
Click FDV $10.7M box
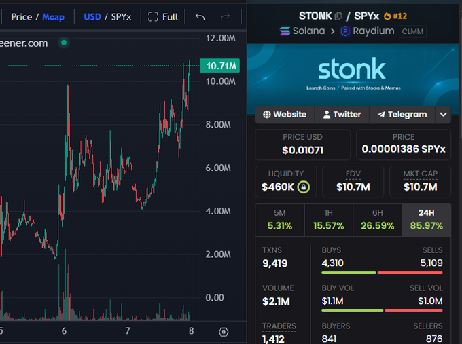click(x=353, y=181)
